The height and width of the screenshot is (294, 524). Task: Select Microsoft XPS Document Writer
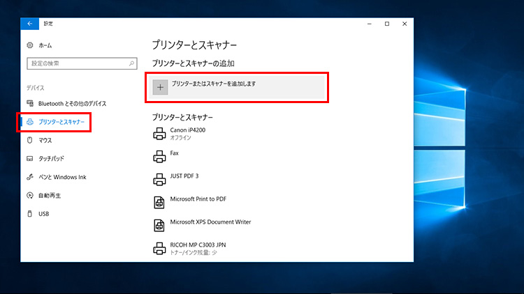pos(210,223)
